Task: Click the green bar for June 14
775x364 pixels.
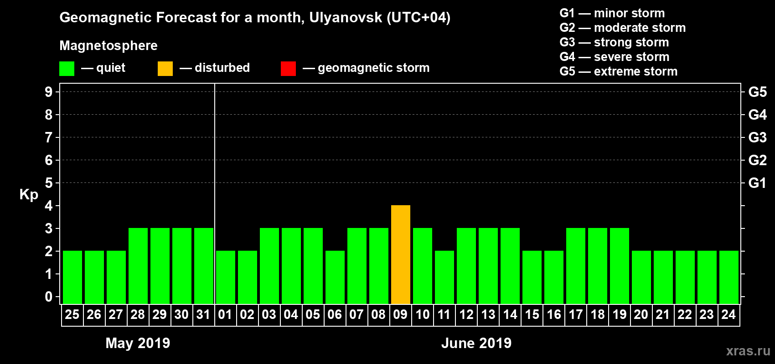Action: (x=510, y=266)
